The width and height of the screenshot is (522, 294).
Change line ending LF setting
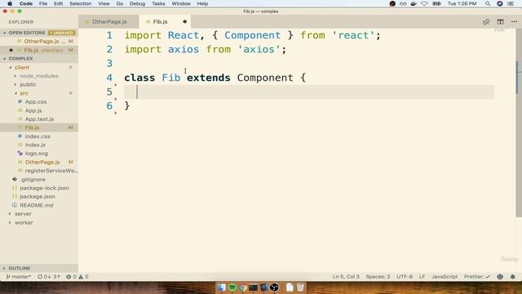point(422,277)
